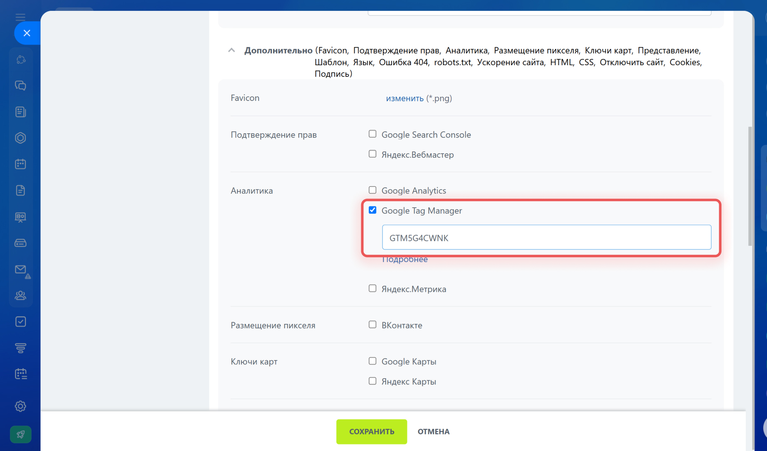
Task: Collapse the Дополнительно section chevron
Action: 232,50
